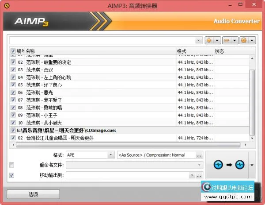Close the AIMP3 converter window
This screenshot has height=205, width=265.
(x=254, y=4)
